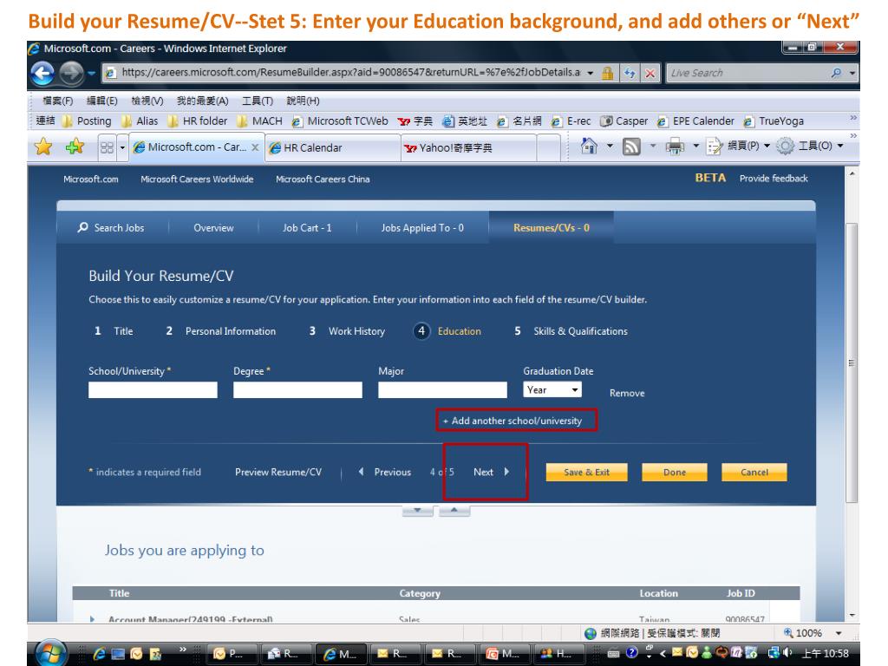Click the Preview Resume/CV link
The width and height of the screenshot is (888, 666).
coord(278,472)
